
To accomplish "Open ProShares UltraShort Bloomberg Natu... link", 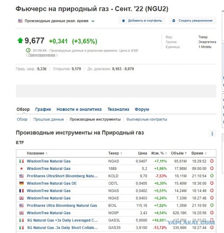I will (62, 176).
